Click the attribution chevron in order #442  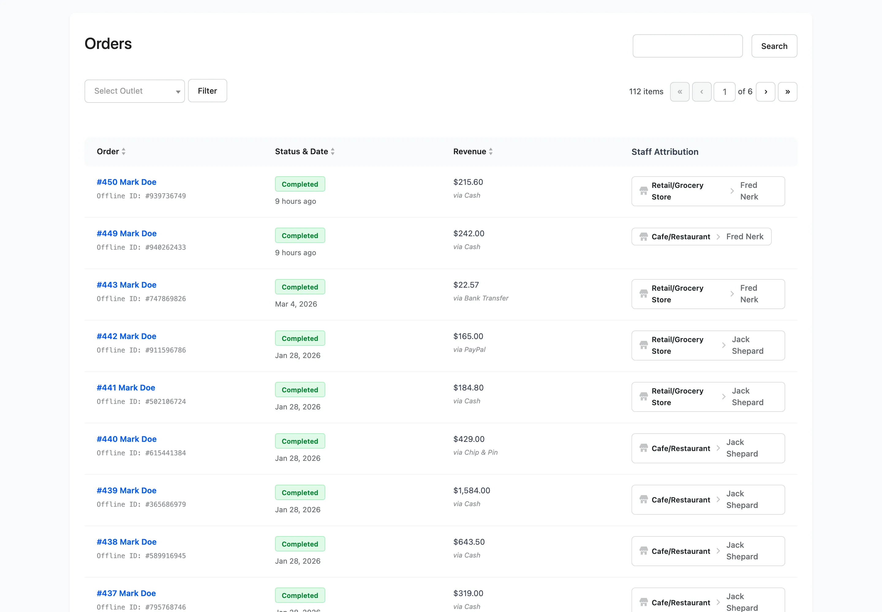tap(723, 345)
